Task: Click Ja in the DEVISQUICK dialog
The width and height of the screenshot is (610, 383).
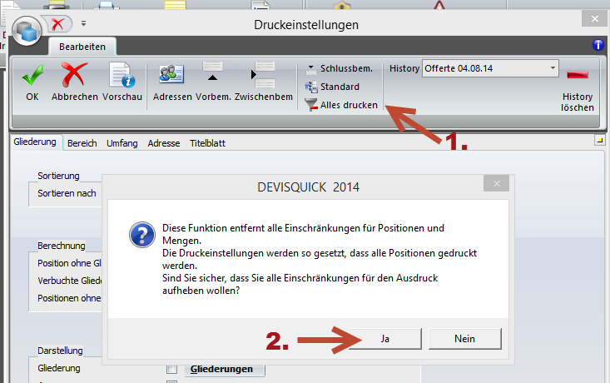Action: pyautogui.click(x=385, y=339)
